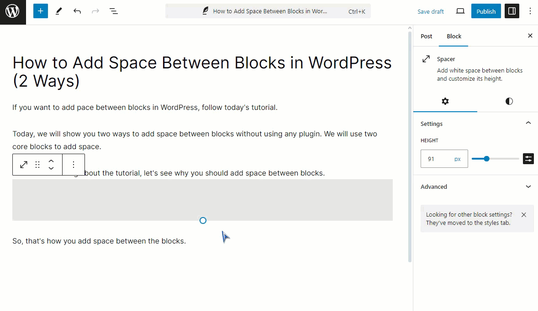The width and height of the screenshot is (538, 311).
Task: Click the Redo arrow
Action: click(95, 11)
